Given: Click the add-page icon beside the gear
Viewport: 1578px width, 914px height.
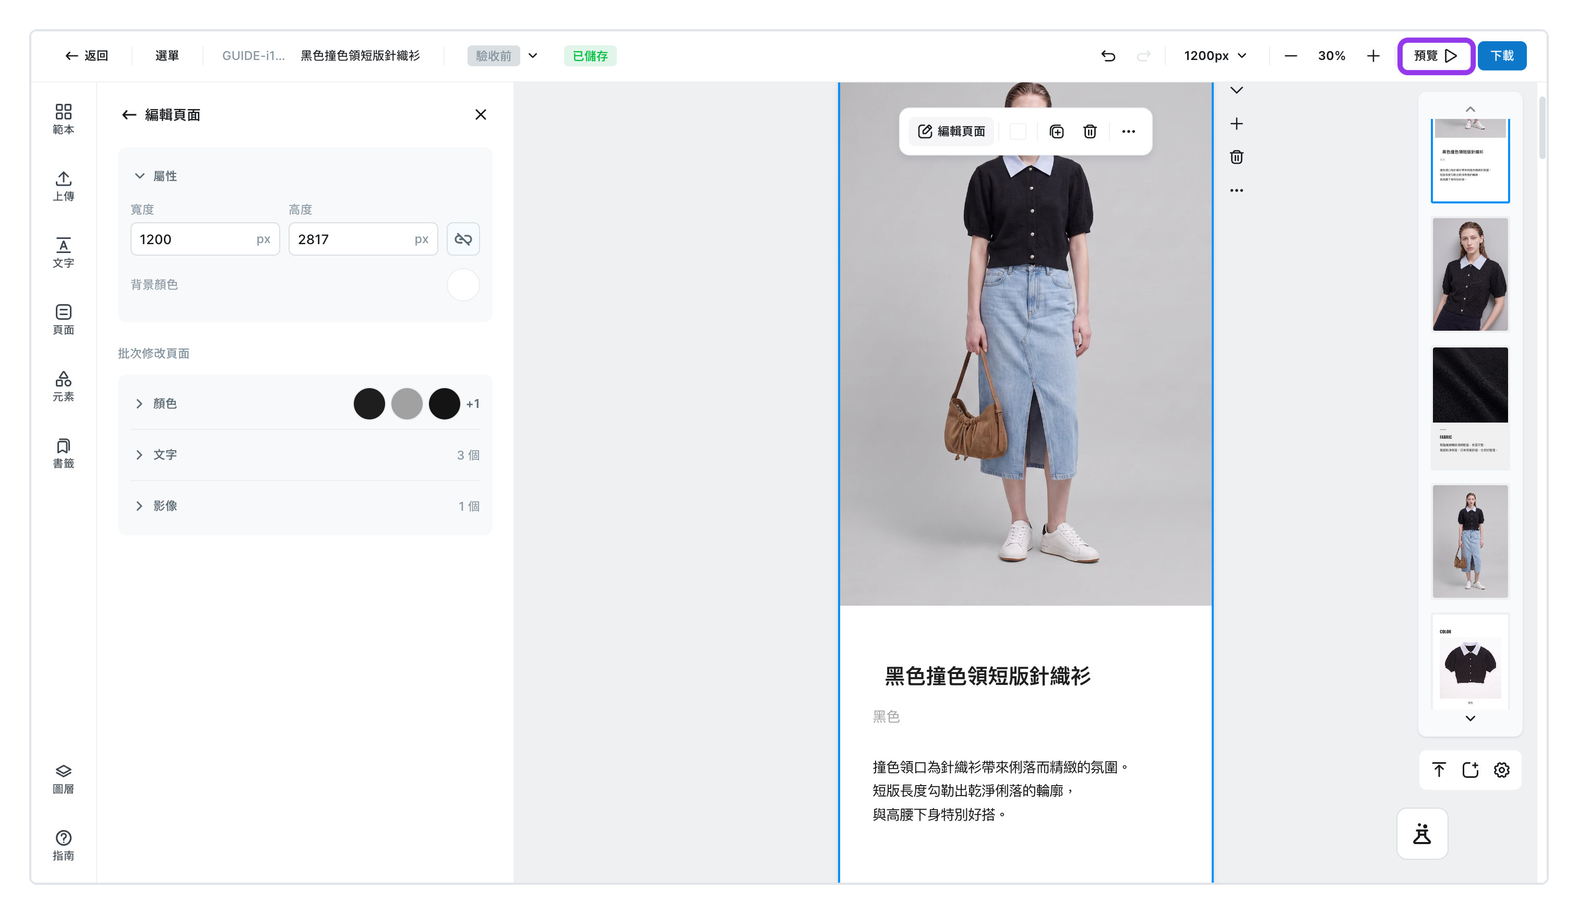Looking at the screenshot, I should coord(1471,769).
